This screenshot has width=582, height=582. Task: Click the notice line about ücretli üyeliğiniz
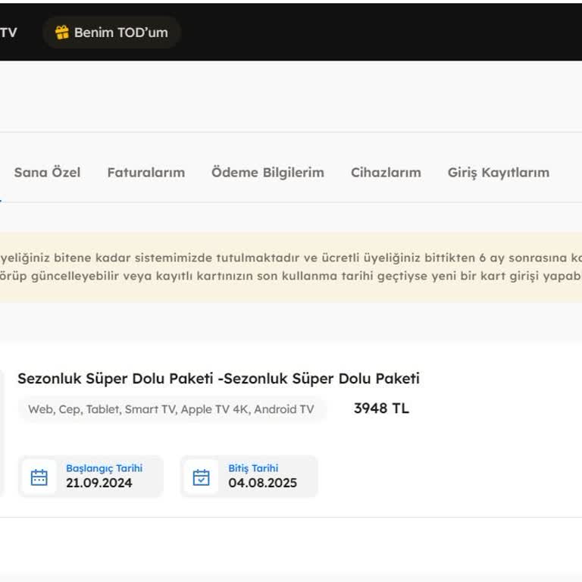coord(291,258)
